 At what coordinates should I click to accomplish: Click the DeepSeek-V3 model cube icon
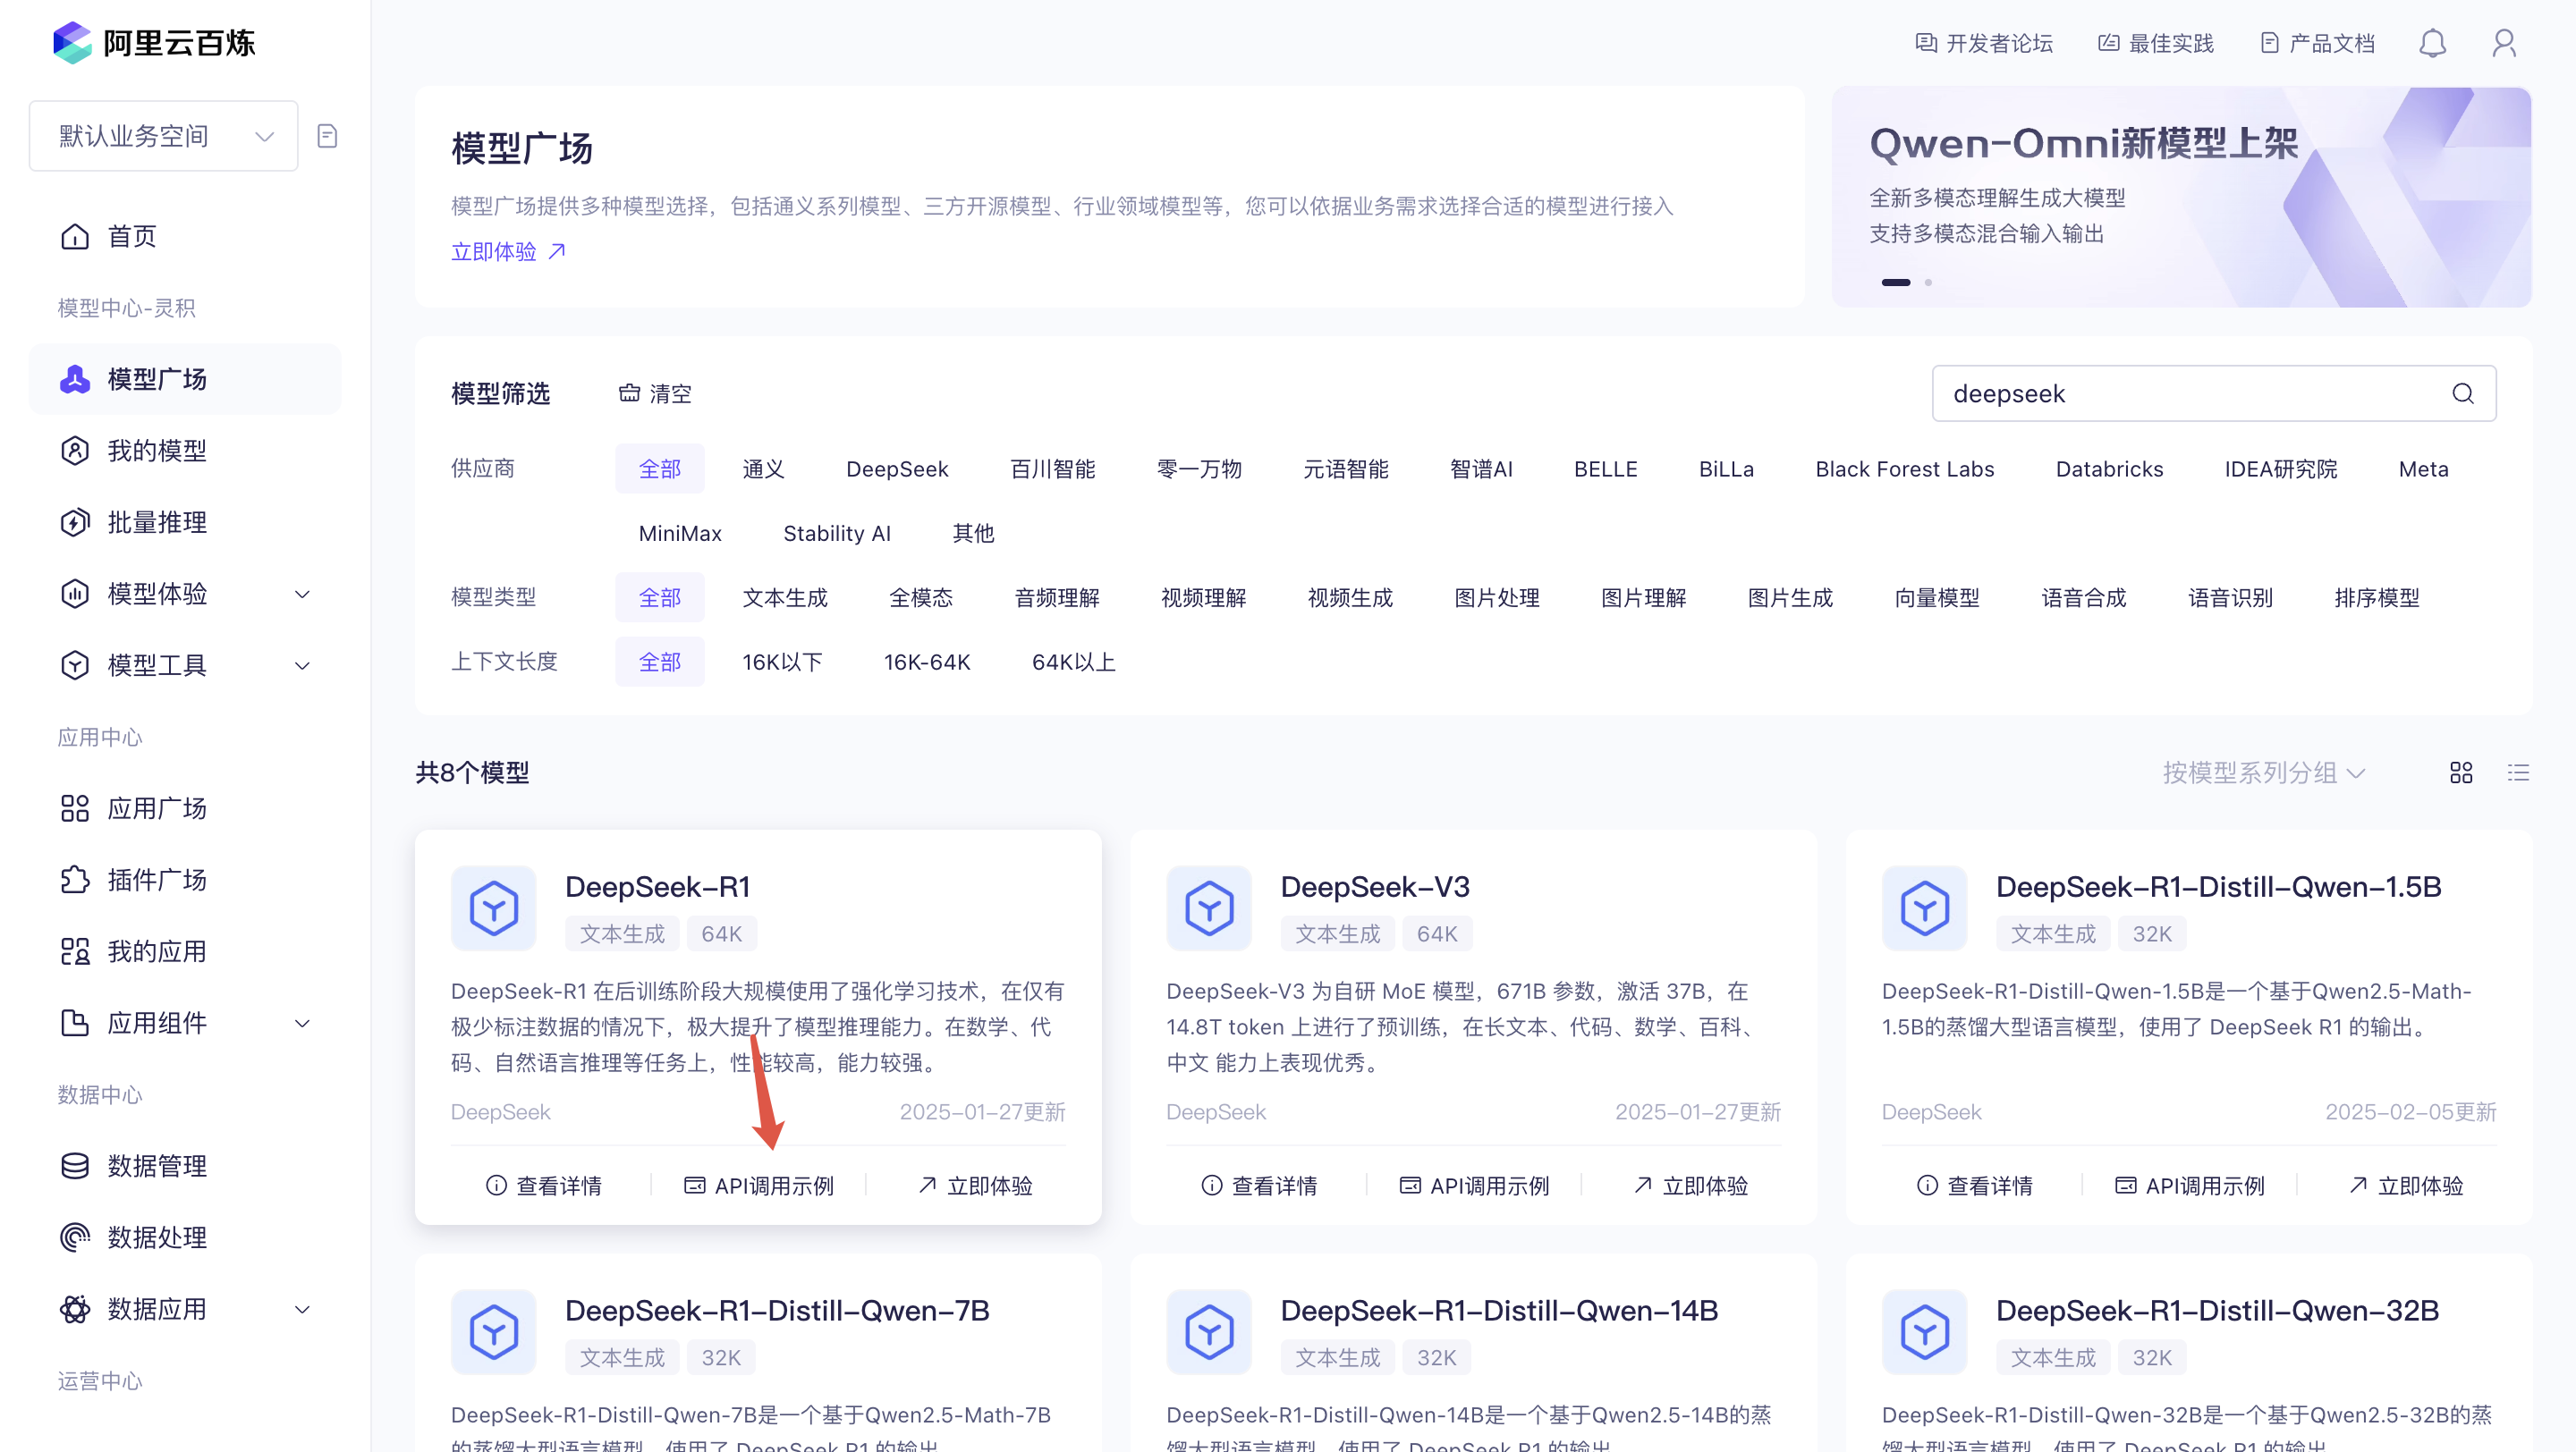click(x=1209, y=907)
